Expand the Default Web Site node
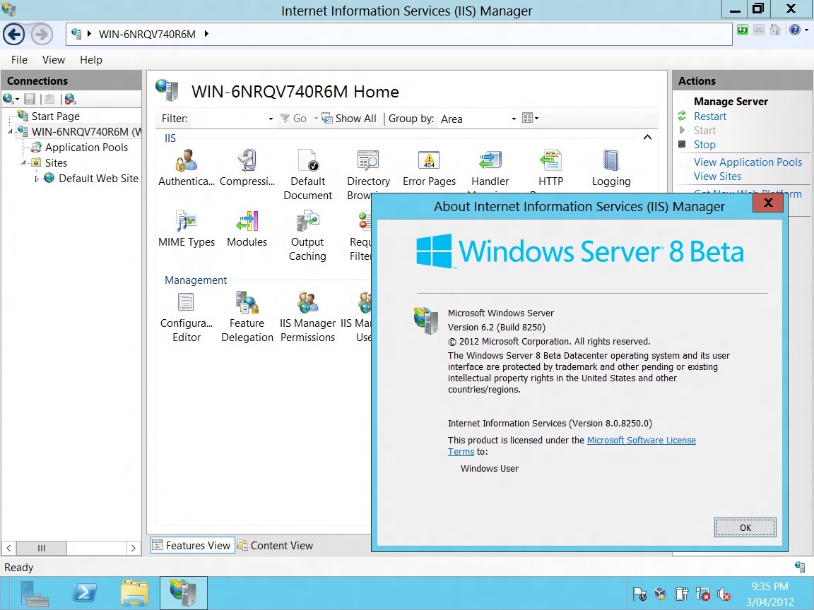 37,179
